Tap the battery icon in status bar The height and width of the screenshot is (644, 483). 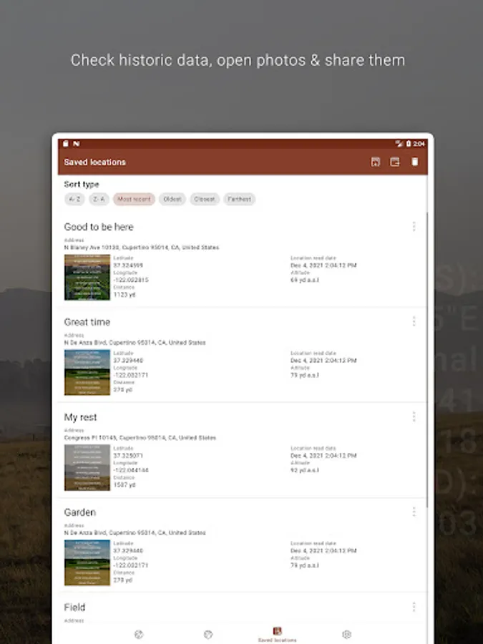(409, 144)
